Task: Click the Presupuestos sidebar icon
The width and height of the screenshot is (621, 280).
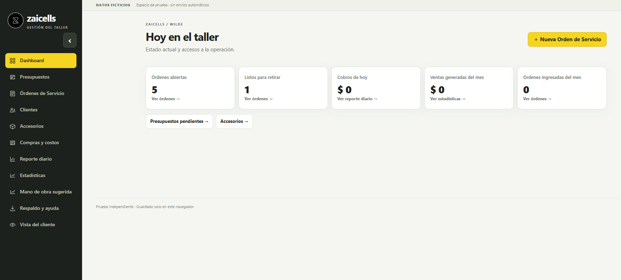Action: [13, 77]
